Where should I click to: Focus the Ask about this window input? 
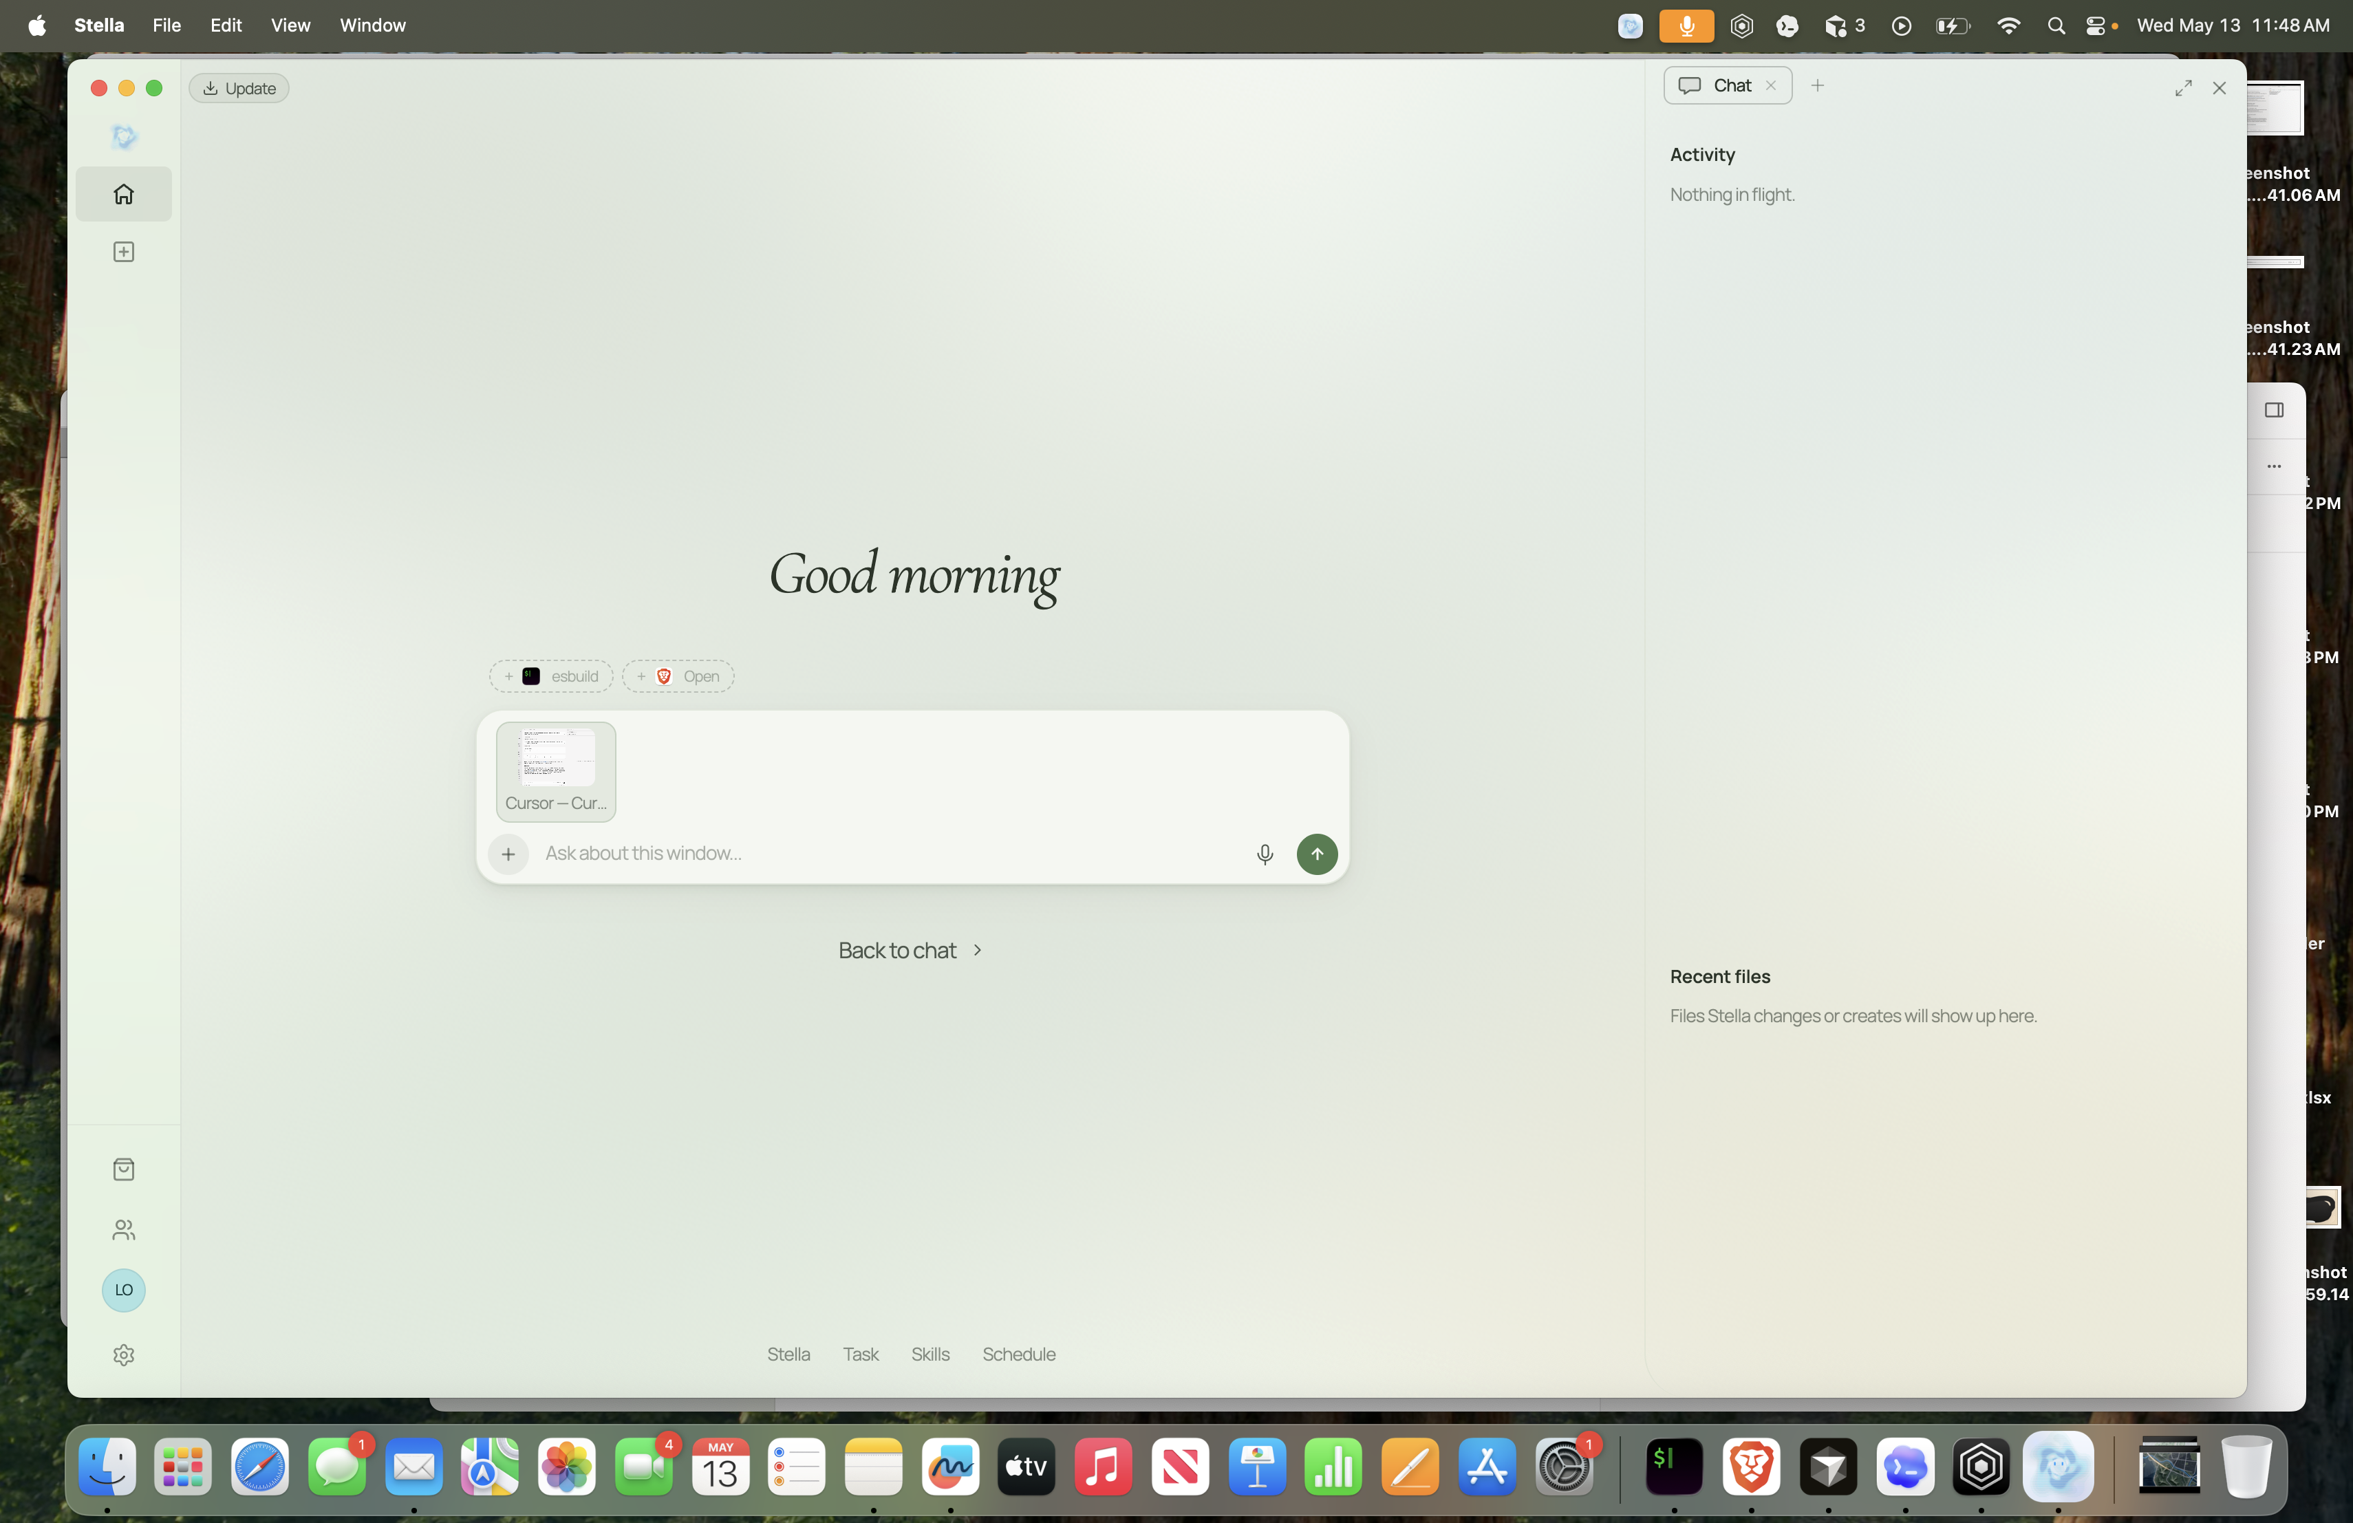(x=890, y=854)
